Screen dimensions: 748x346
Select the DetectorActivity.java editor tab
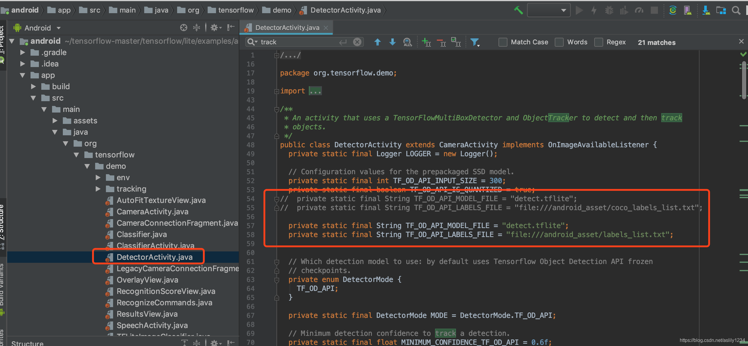(287, 28)
